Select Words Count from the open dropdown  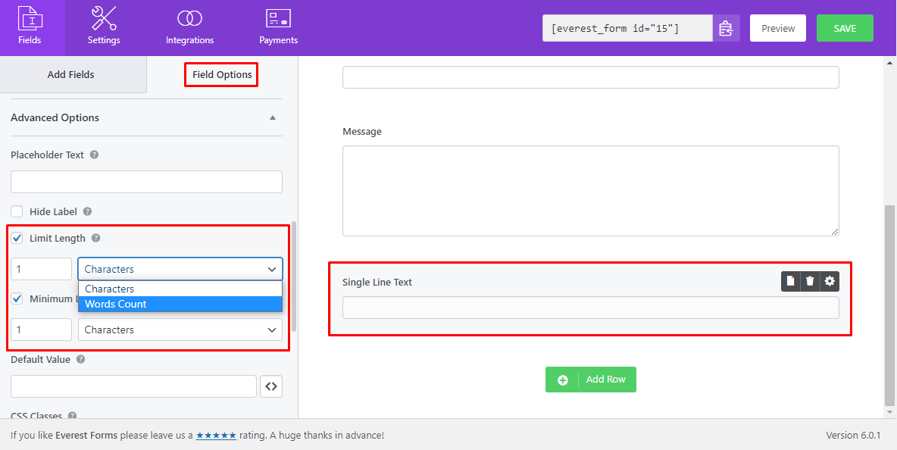point(115,304)
